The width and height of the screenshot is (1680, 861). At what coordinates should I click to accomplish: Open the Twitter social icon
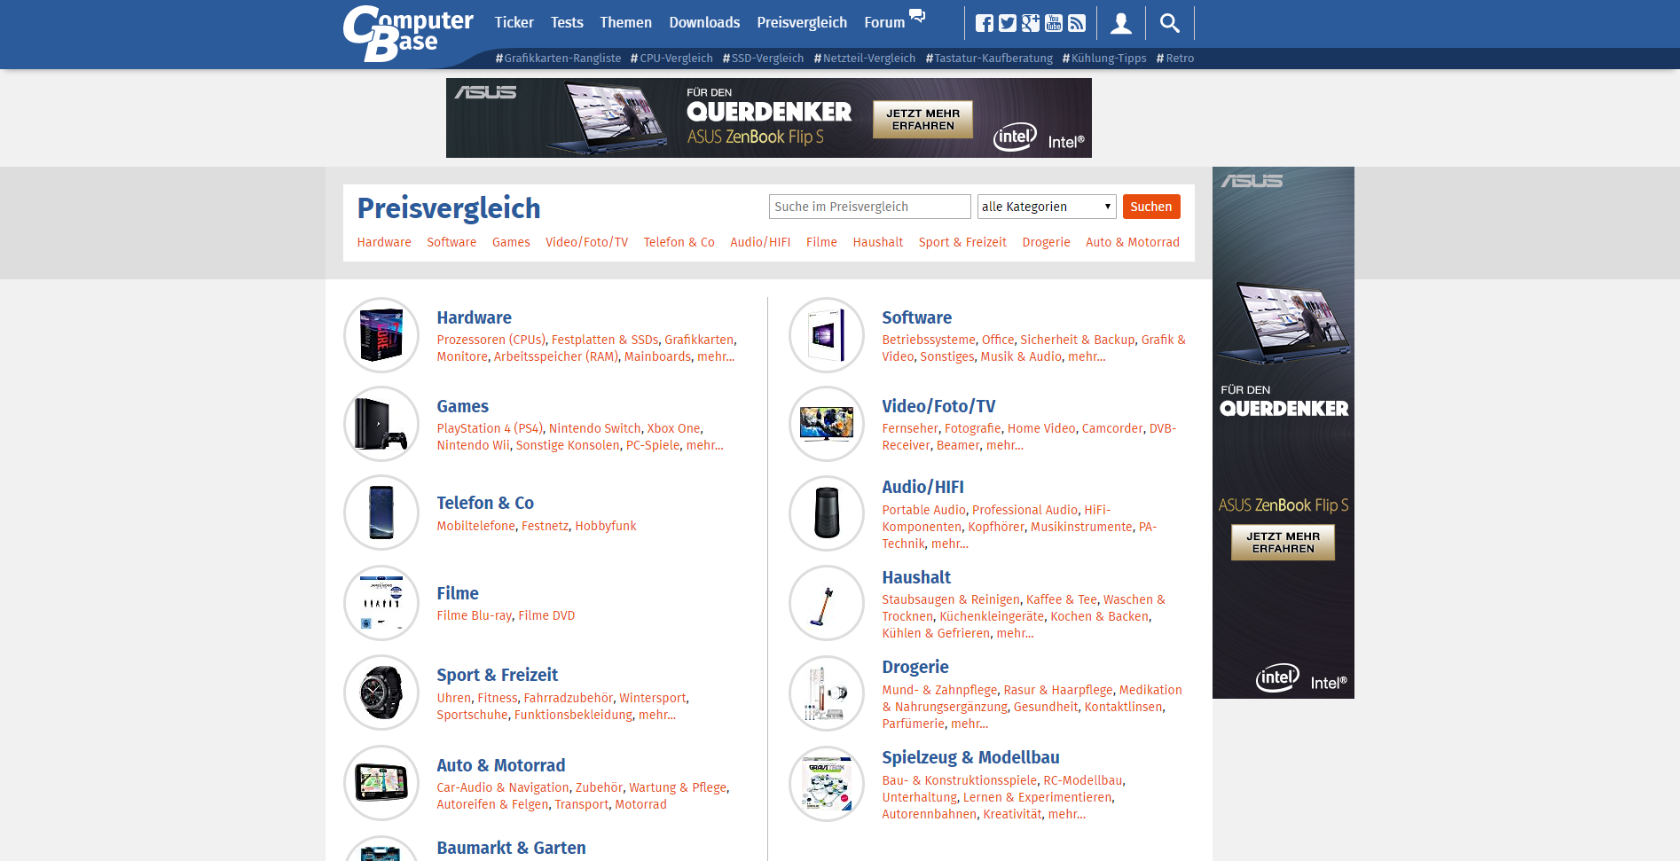click(1008, 23)
